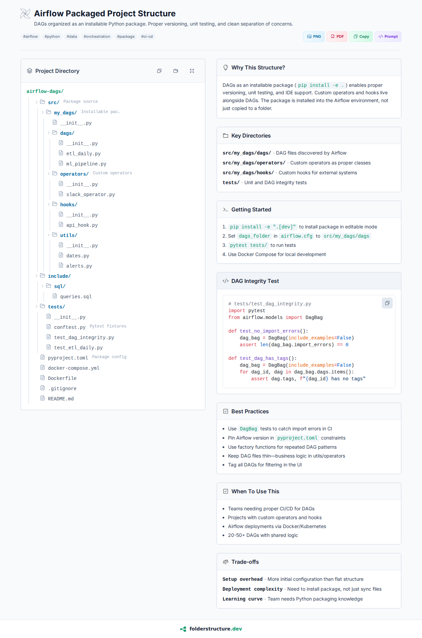422x638 pixels.
Task: Open the Prompt button
Action: tap(388, 36)
